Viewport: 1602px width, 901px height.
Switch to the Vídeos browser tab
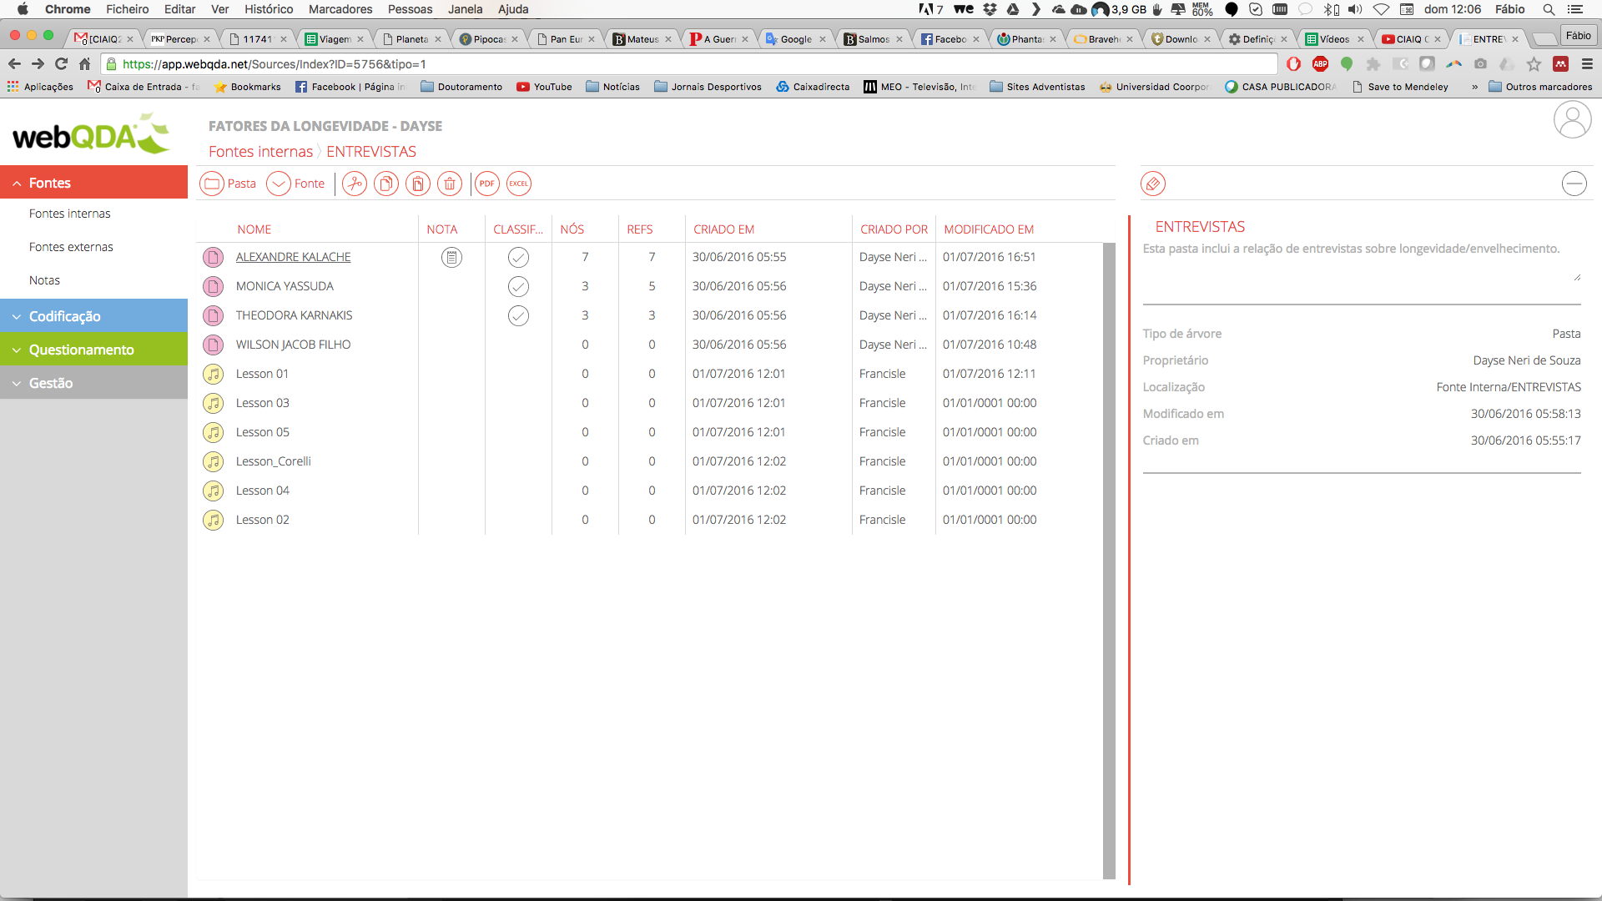[x=1333, y=39]
